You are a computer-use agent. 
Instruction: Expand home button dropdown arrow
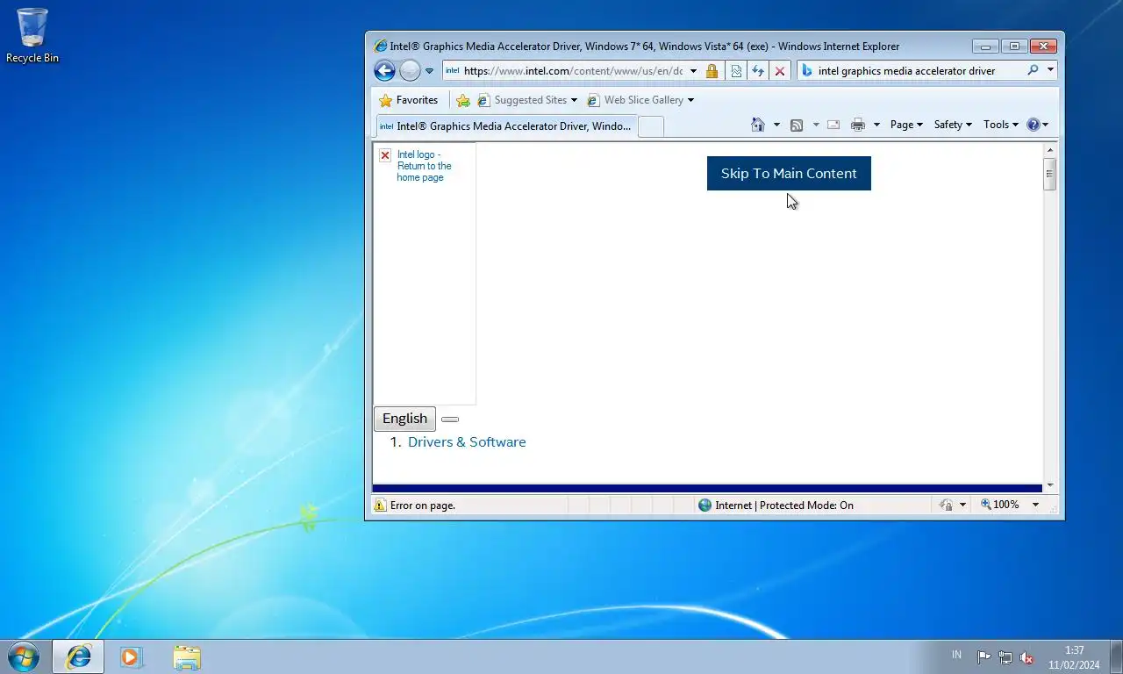776,125
